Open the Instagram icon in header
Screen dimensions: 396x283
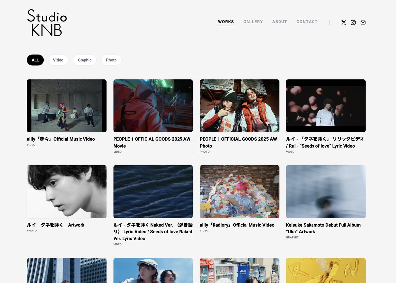[353, 23]
